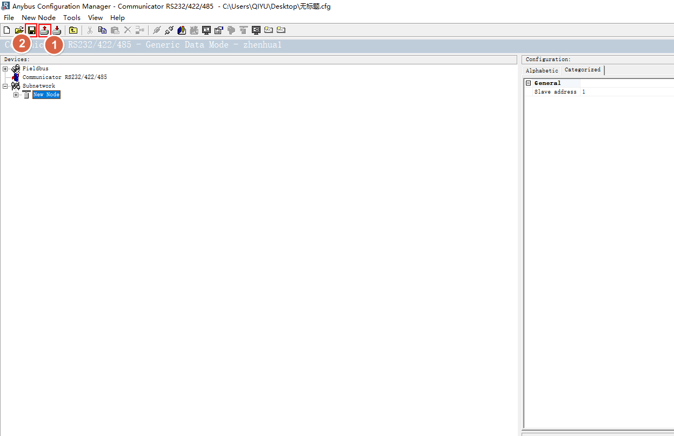Image resolution: width=674 pixels, height=436 pixels.
Task: Start logging with the blue book icon
Action: coord(182,30)
